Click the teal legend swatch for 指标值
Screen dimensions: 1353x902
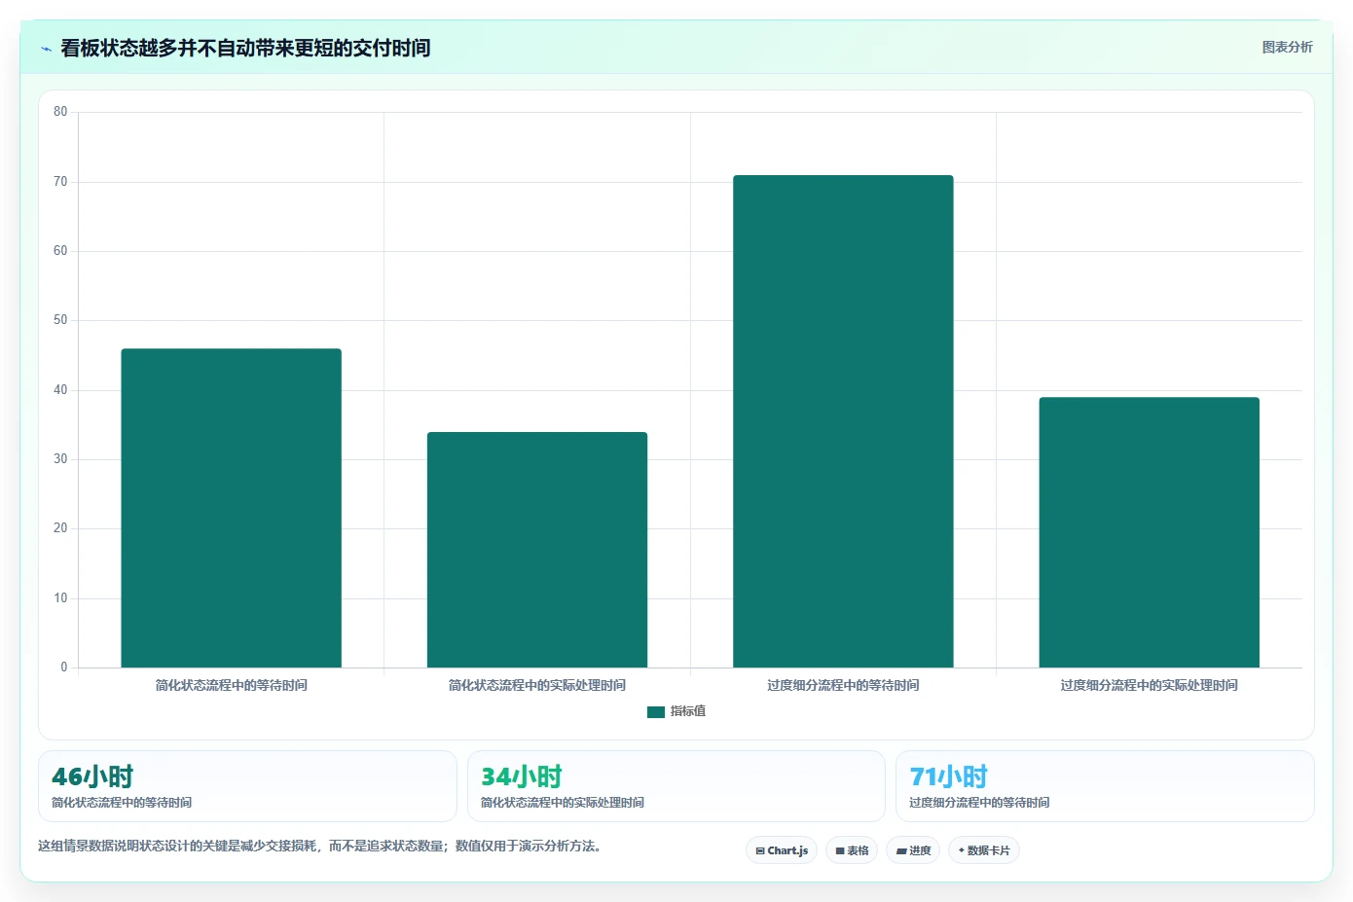click(656, 712)
